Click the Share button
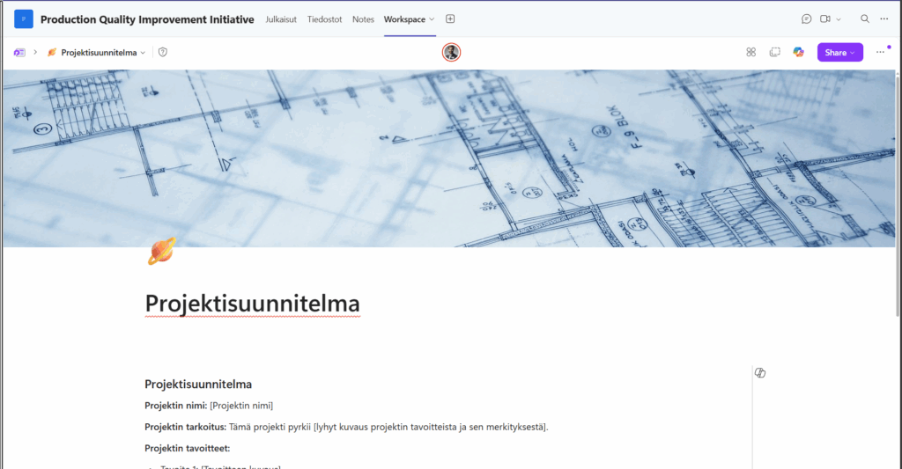The image size is (902, 469). [x=839, y=52]
